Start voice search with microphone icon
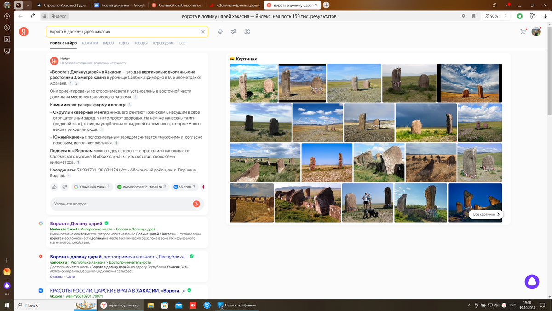Image resolution: width=552 pixels, height=311 pixels. coord(220,32)
